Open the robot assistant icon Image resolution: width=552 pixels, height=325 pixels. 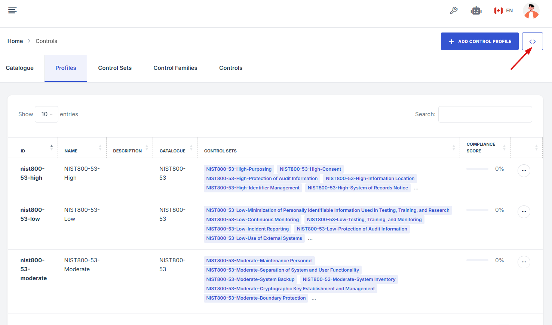(x=476, y=10)
